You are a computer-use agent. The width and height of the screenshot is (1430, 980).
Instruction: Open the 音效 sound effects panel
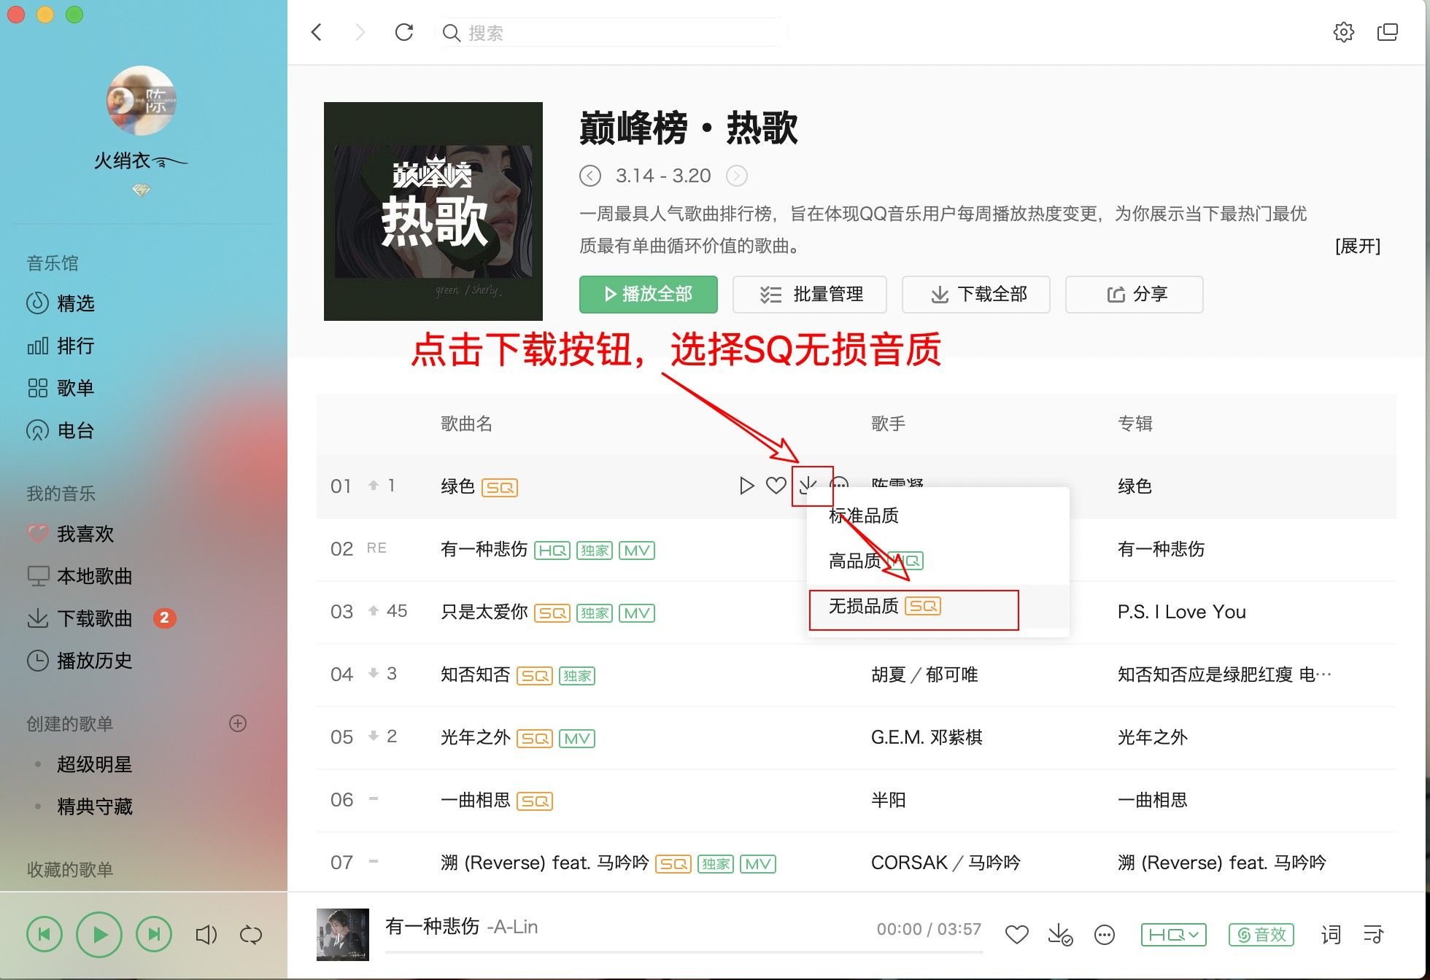click(x=1261, y=935)
